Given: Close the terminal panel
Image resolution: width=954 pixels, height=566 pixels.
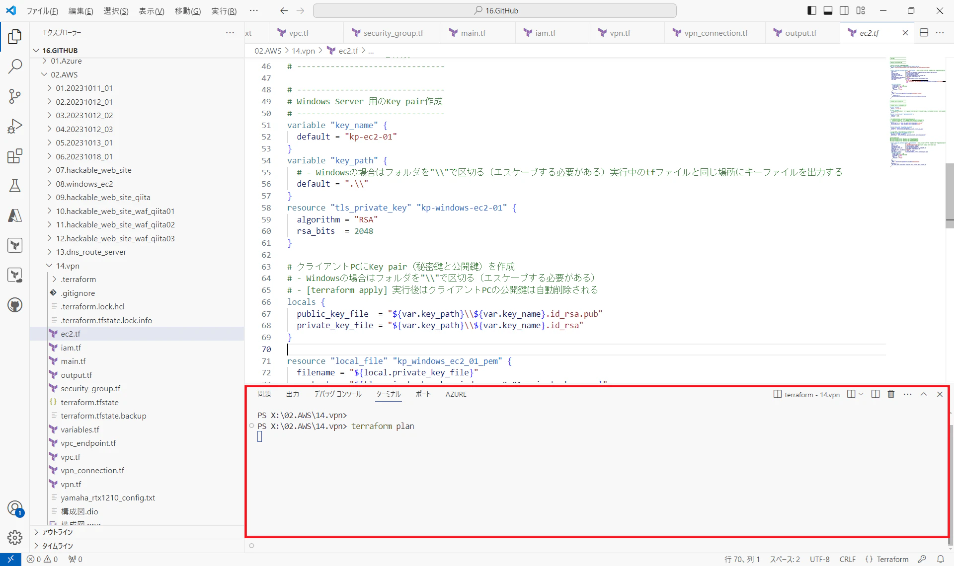Looking at the screenshot, I should [x=940, y=394].
